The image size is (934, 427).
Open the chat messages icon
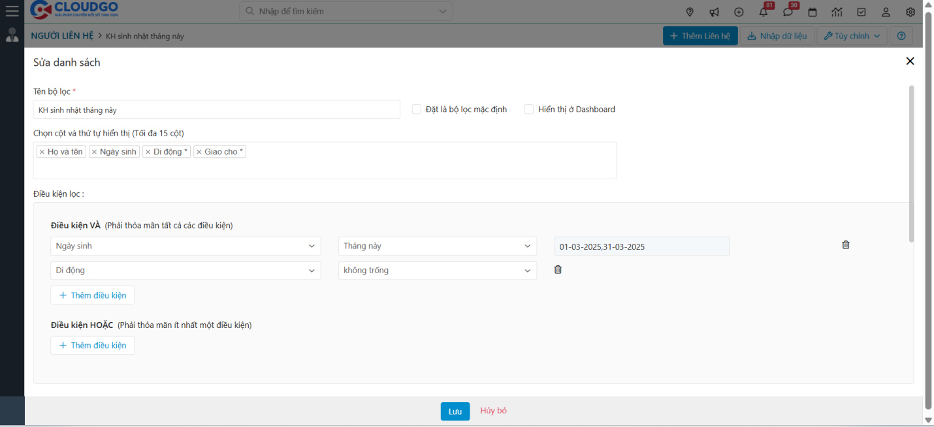tap(788, 12)
